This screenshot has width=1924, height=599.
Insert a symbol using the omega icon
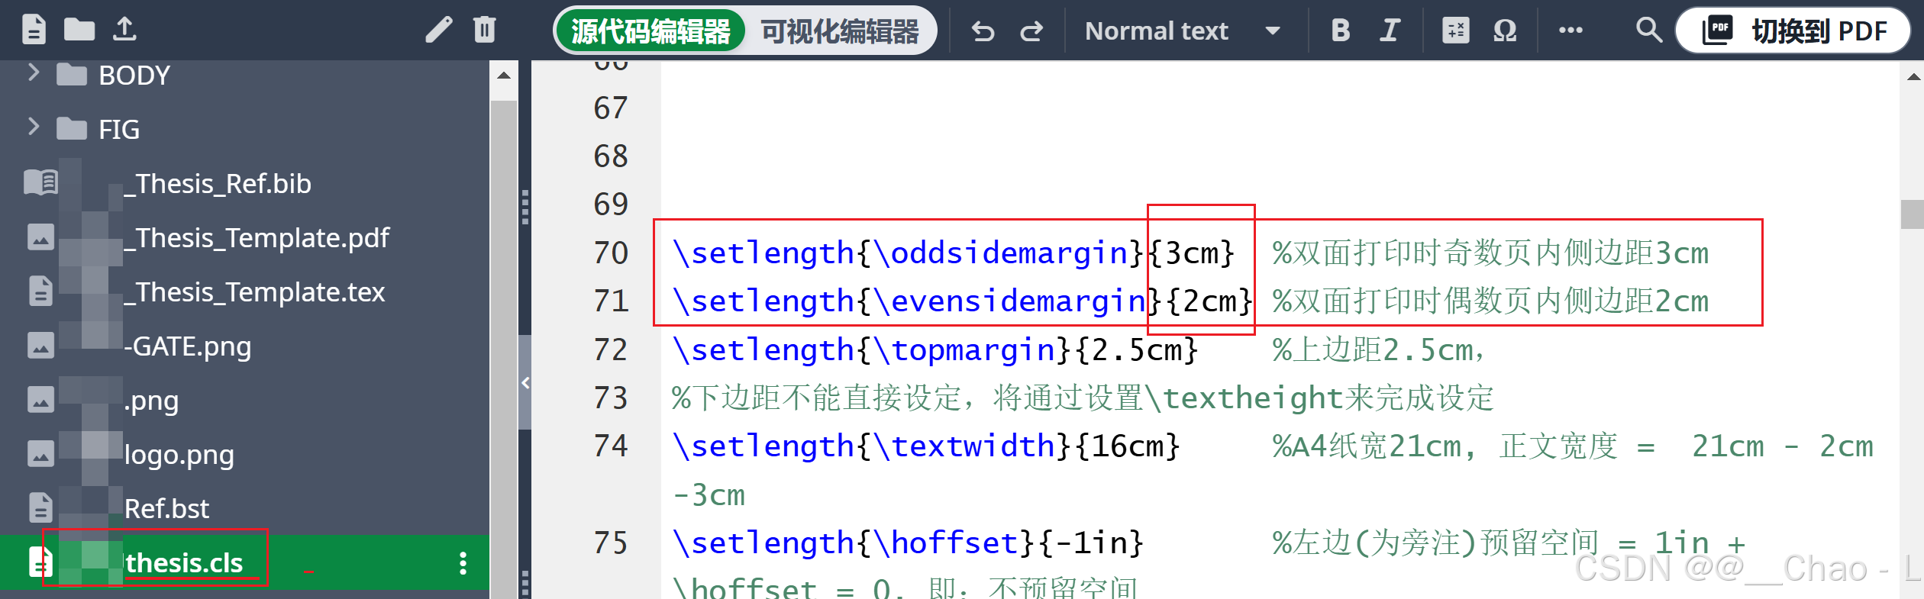[x=1505, y=31]
